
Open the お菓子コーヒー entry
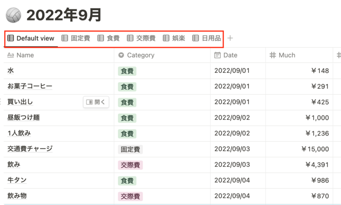click(30, 86)
